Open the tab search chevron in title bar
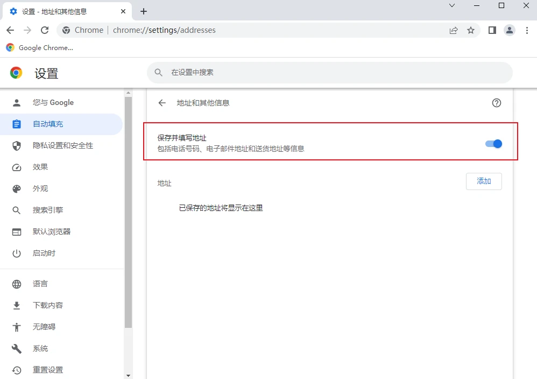 coord(452,5)
